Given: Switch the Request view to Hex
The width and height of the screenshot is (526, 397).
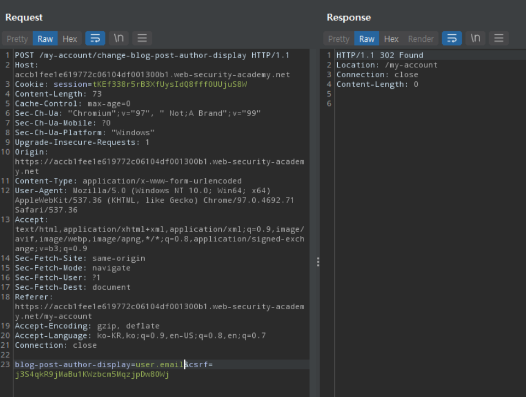Looking at the screenshot, I should [x=70, y=39].
